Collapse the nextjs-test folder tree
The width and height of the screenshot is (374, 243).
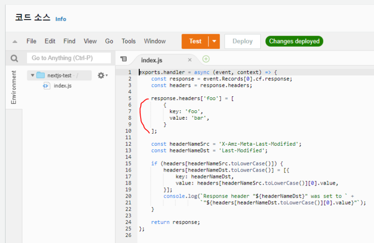(32, 75)
